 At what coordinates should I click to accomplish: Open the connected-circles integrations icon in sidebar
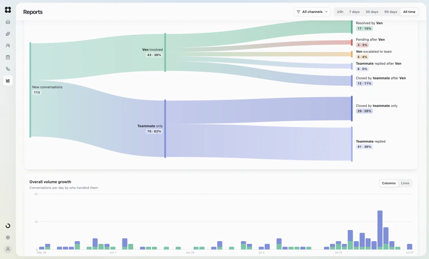pyautogui.click(x=8, y=69)
